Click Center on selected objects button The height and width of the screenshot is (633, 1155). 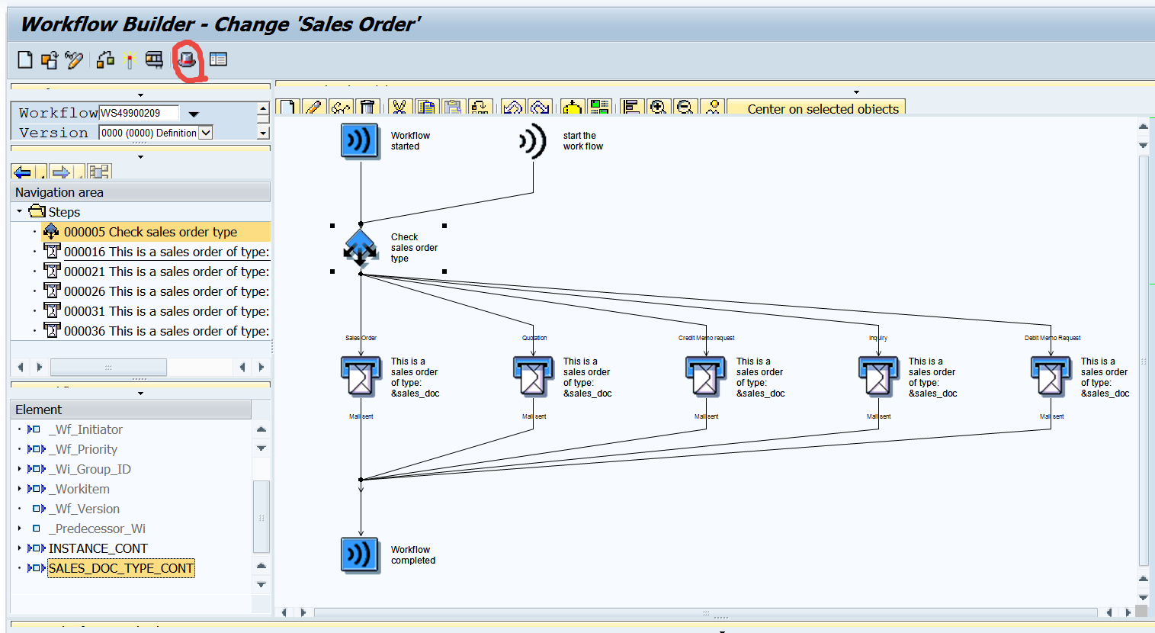click(x=823, y=109)
